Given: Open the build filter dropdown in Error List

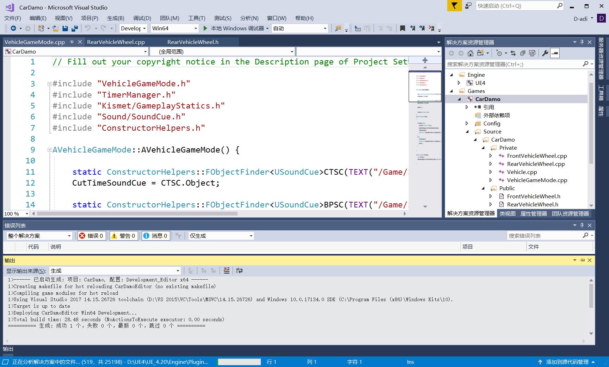Looking at the screenshot, I should pyautogui.click(x=221, y=236).
